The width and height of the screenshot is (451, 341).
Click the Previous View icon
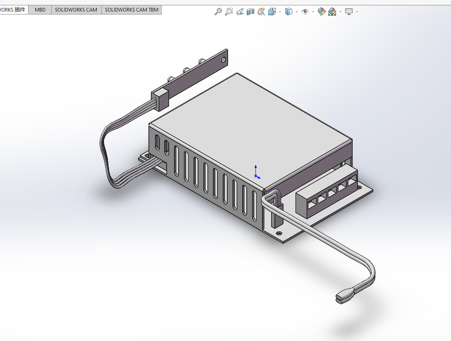[240, 12]
